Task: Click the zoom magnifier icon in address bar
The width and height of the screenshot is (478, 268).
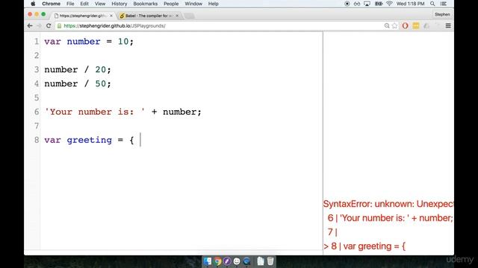Action: [387, 26]
